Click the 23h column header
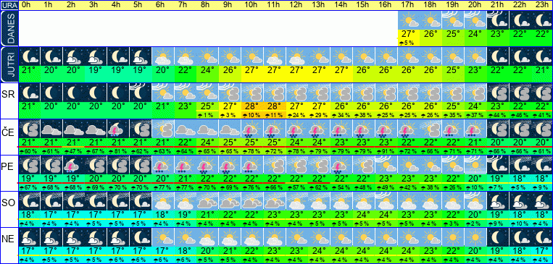The height and width of the screenshot is (264, 553). coord(541,5)
